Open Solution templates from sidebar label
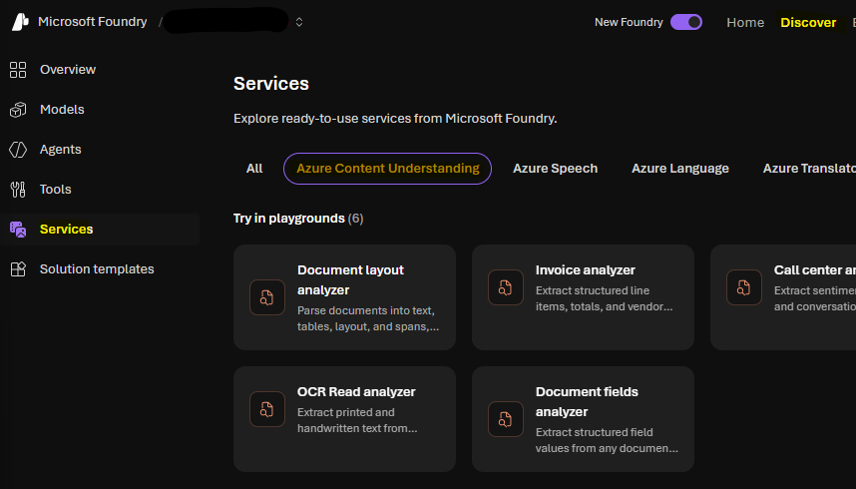The image size is (856, 489). tap(97, 268)
